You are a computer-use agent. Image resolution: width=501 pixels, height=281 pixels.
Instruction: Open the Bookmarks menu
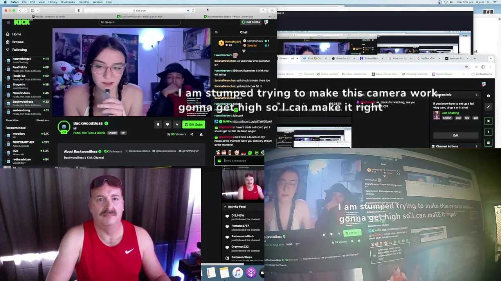click(68, 2)
